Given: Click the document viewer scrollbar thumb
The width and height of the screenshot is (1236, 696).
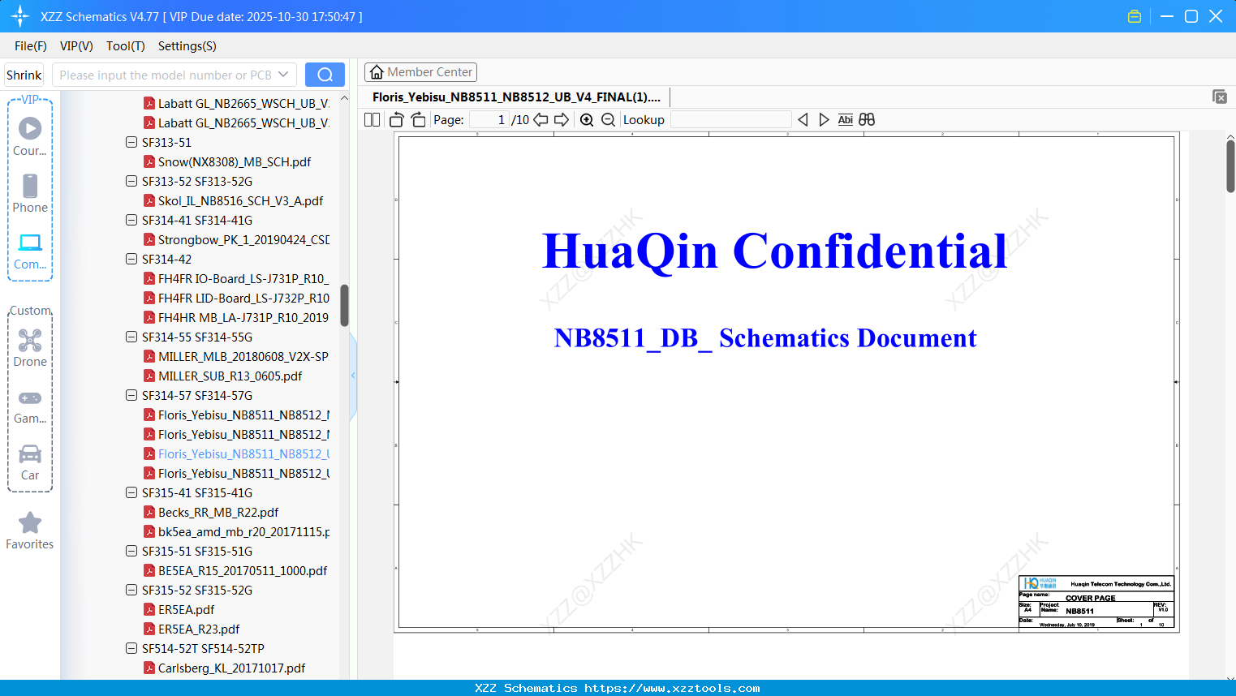Looking at the screenshot, I should [x=1230, y=166].
